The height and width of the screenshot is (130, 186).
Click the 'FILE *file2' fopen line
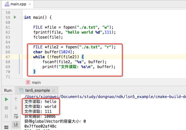74,47
